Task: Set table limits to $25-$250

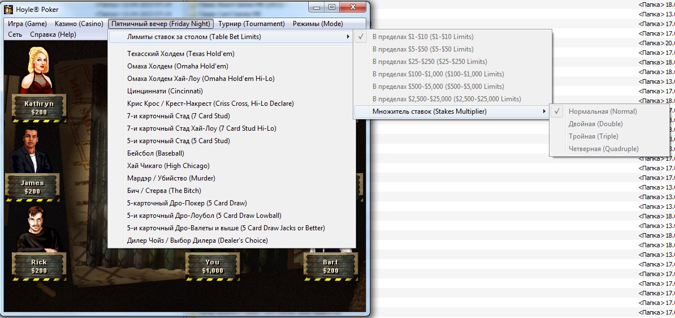Action: (x=452, y=62)
